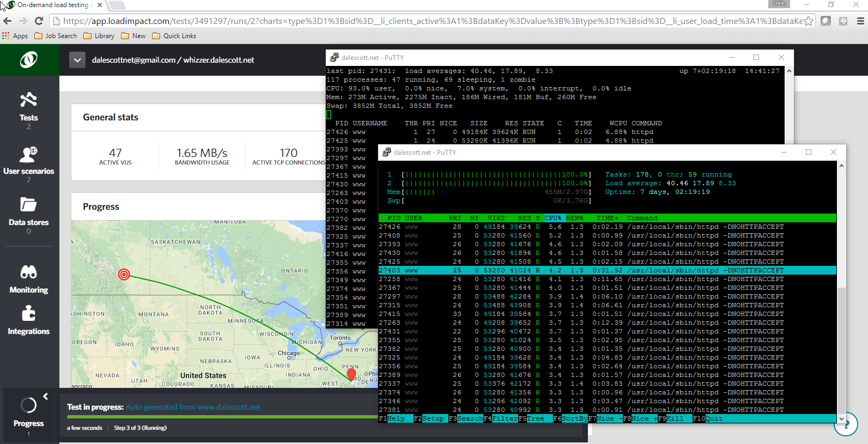
Task: Click F10 Quit in htop footer
Action: click(708, 418)
